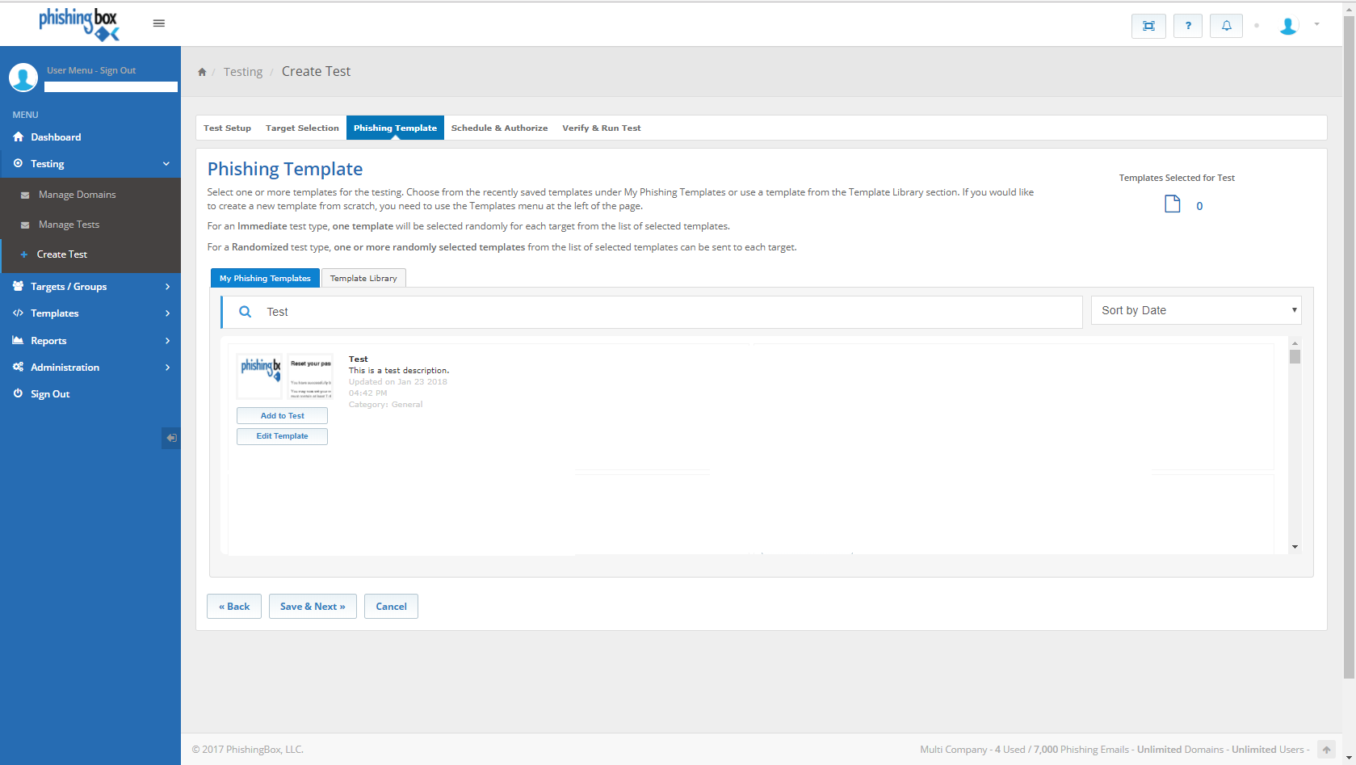
Task: Click the home icon in breadcrumb
Action: pos(202,72)
